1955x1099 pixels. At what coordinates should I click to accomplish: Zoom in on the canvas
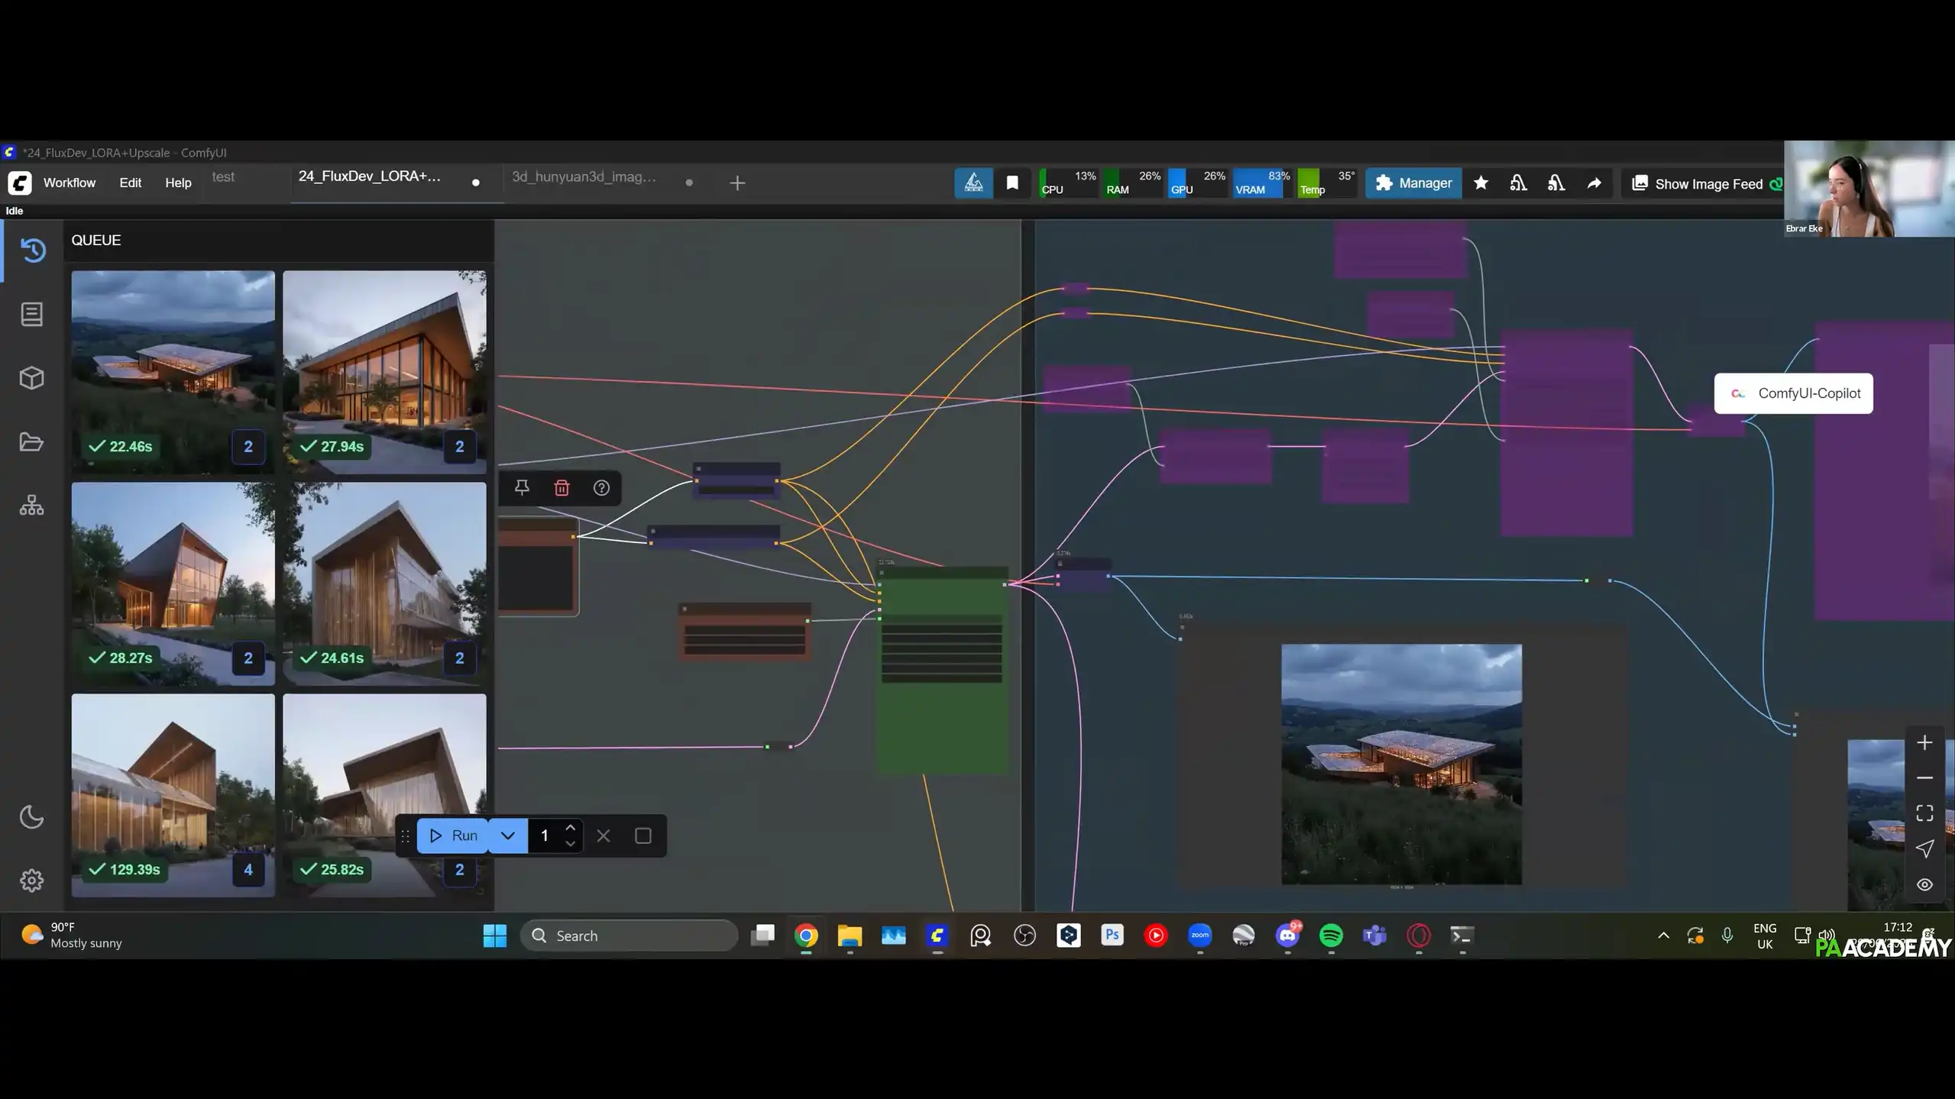[1924, 742]
